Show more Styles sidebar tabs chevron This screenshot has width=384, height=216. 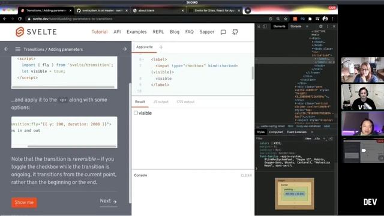(x=312, y=132)
